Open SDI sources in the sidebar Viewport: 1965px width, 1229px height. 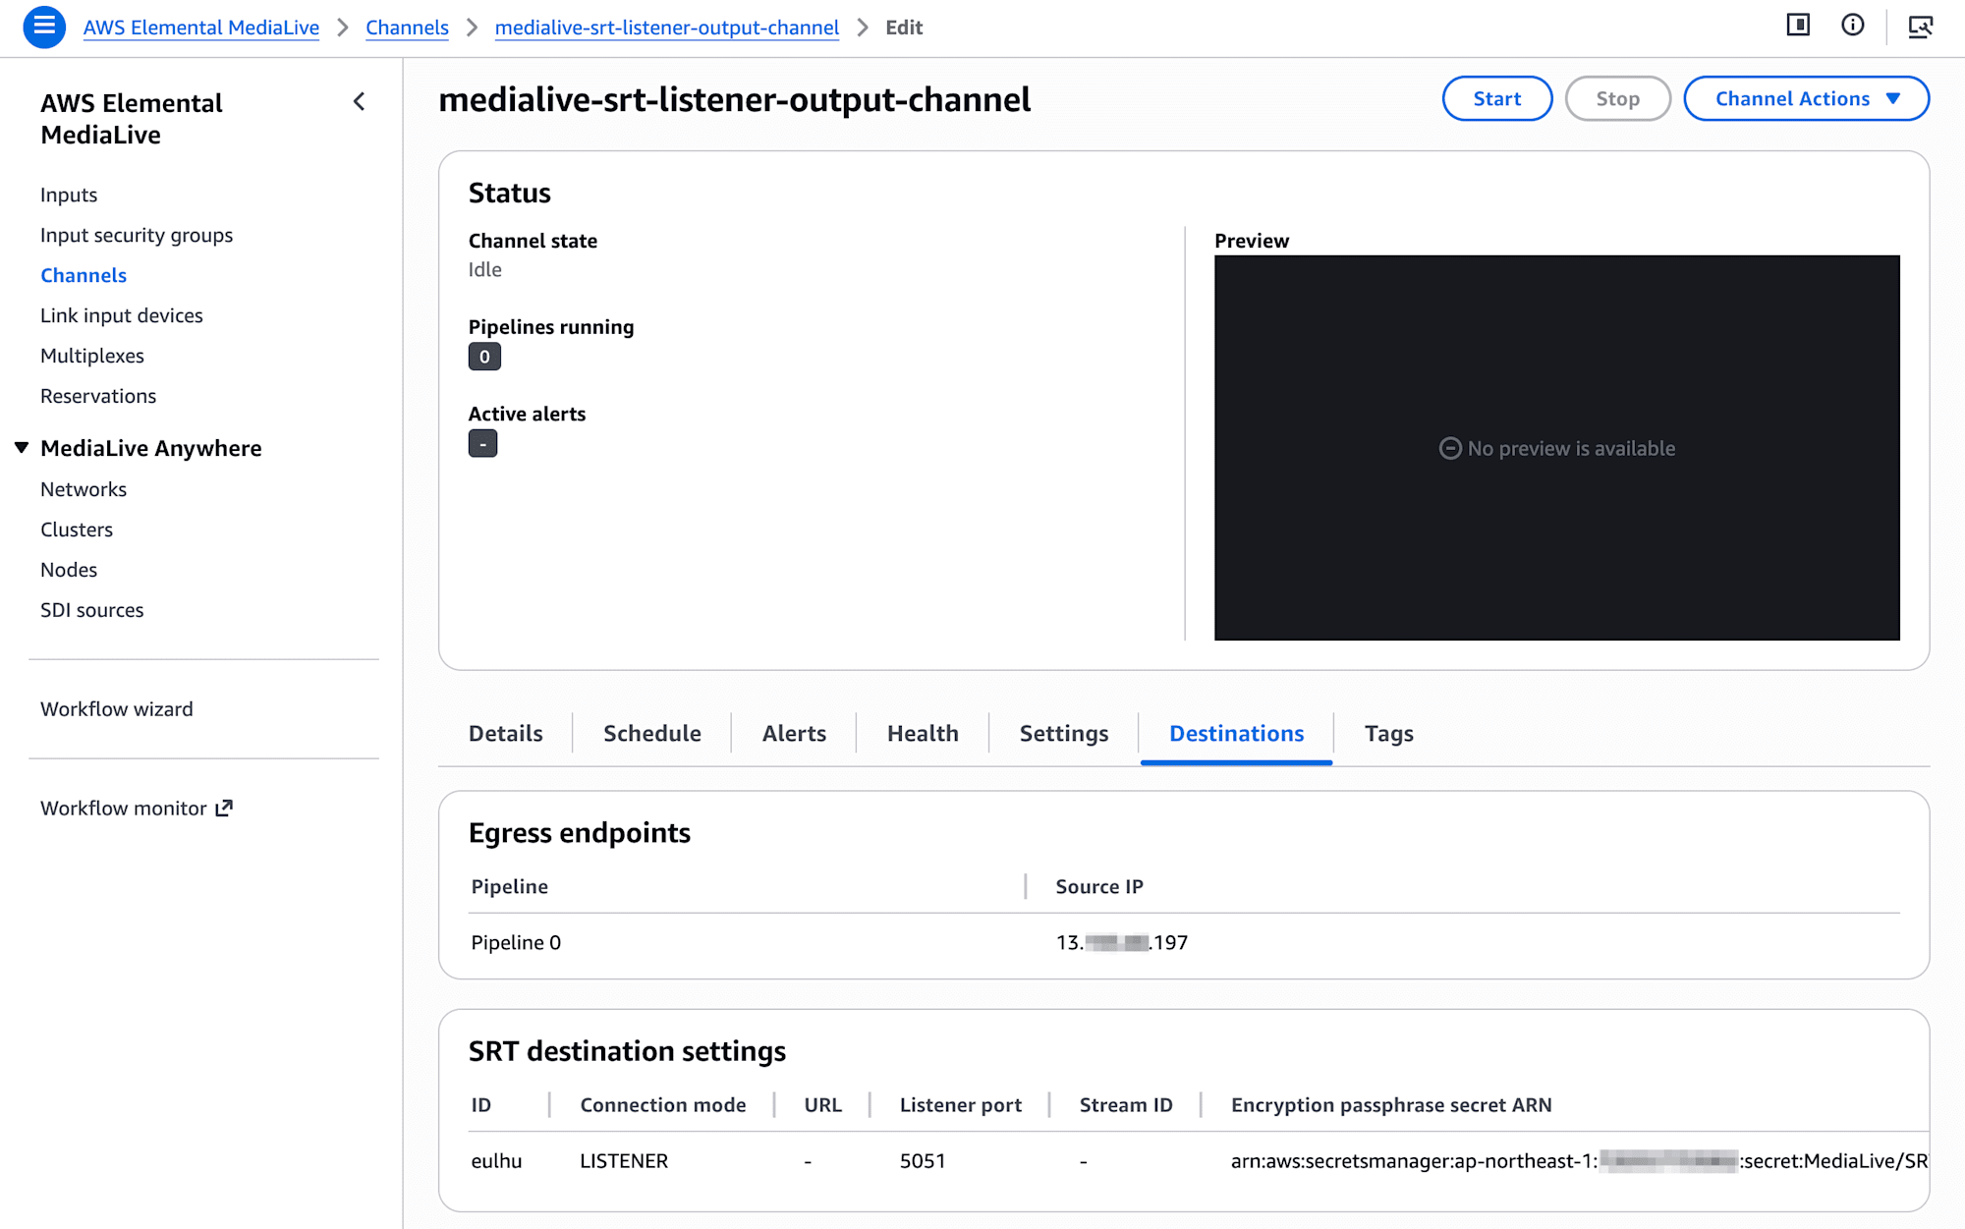click(x=92, y=610)
